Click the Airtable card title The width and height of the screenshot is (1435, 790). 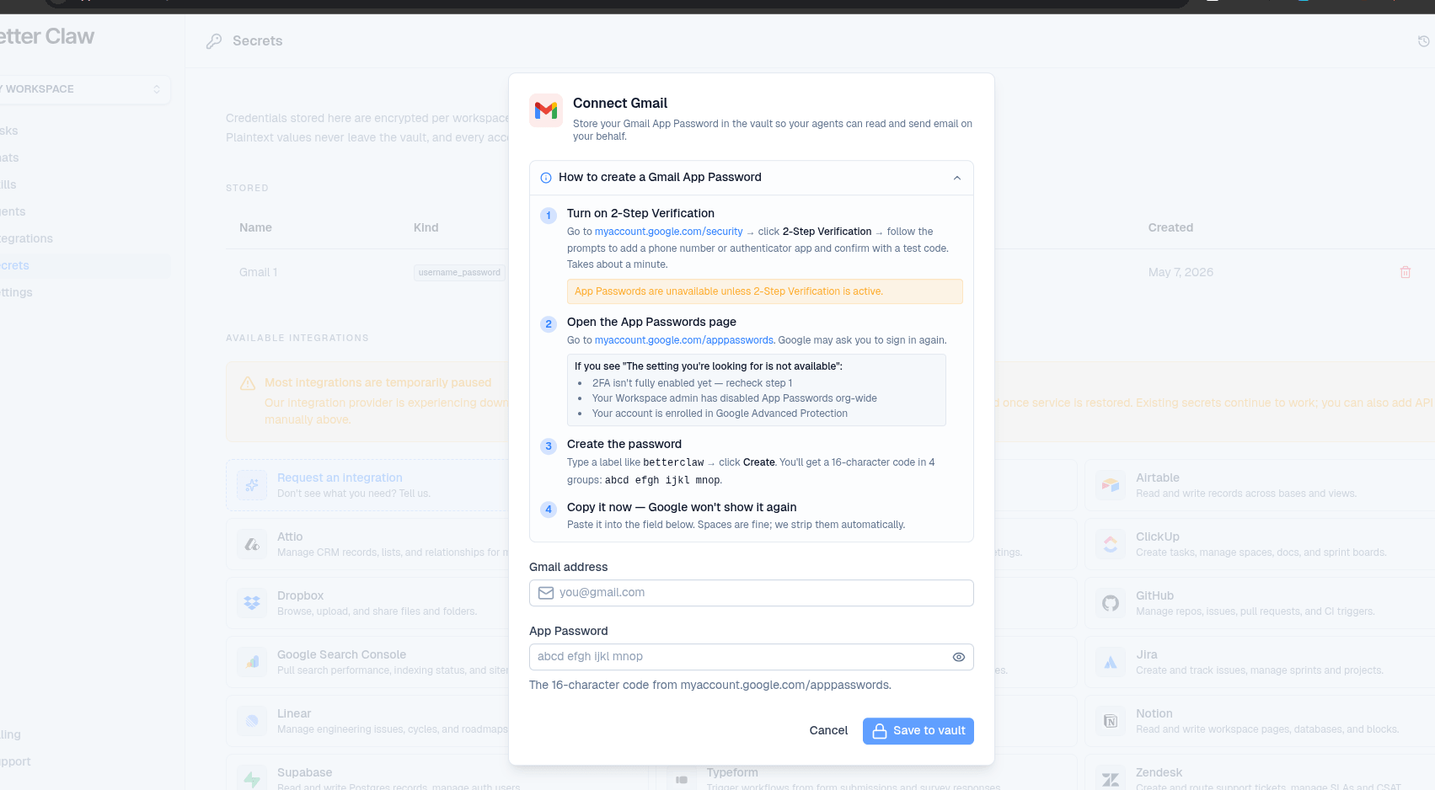(x=1157, y=478)
